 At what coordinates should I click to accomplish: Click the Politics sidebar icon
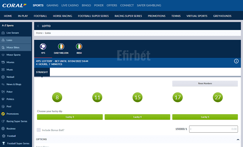(x=3, y=99)
